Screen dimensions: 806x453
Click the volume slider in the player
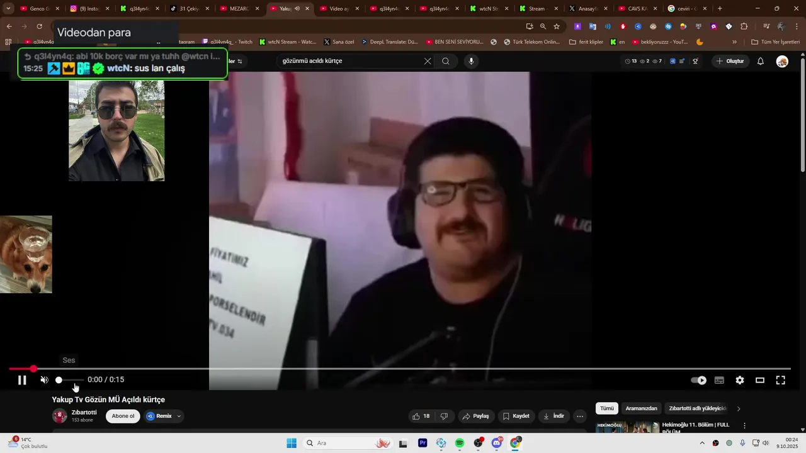69,380
